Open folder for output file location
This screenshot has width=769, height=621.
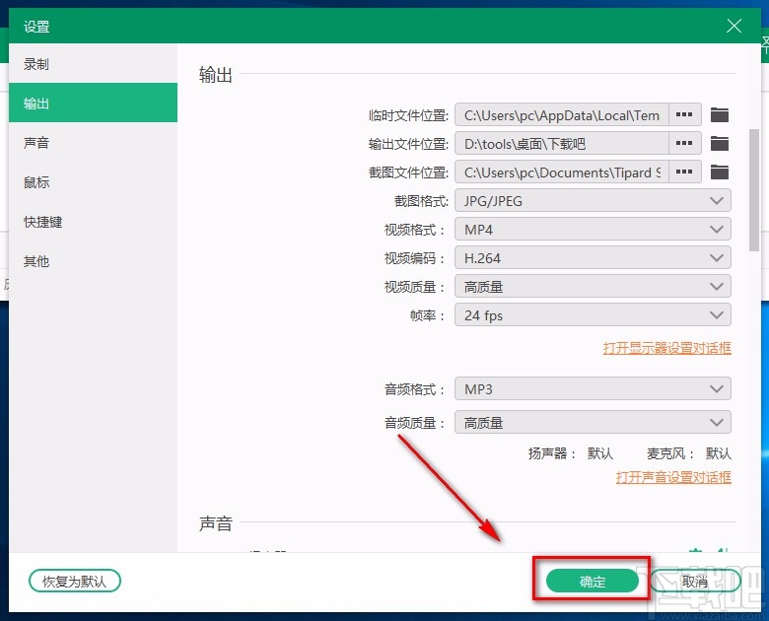coord(720,144)
